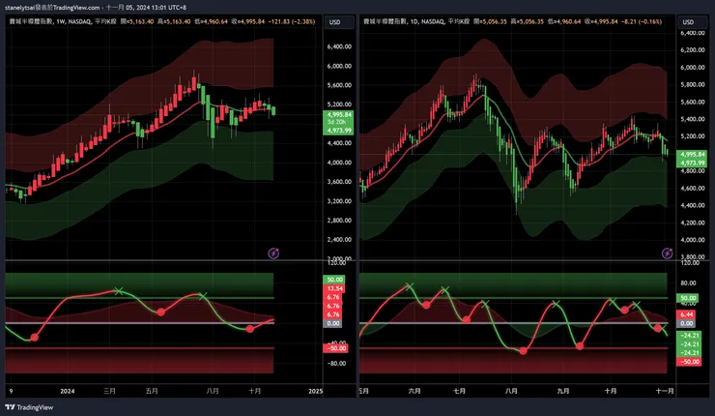
Task: Click the 3d 20h countdown label
Action: pyautogui.click(x=337, y=122)
